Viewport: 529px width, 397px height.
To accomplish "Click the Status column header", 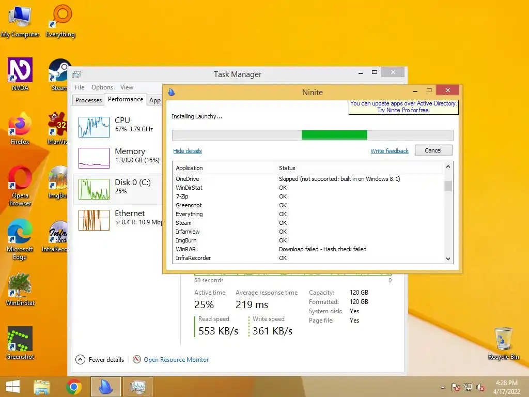I will click(x=360, y=168).
